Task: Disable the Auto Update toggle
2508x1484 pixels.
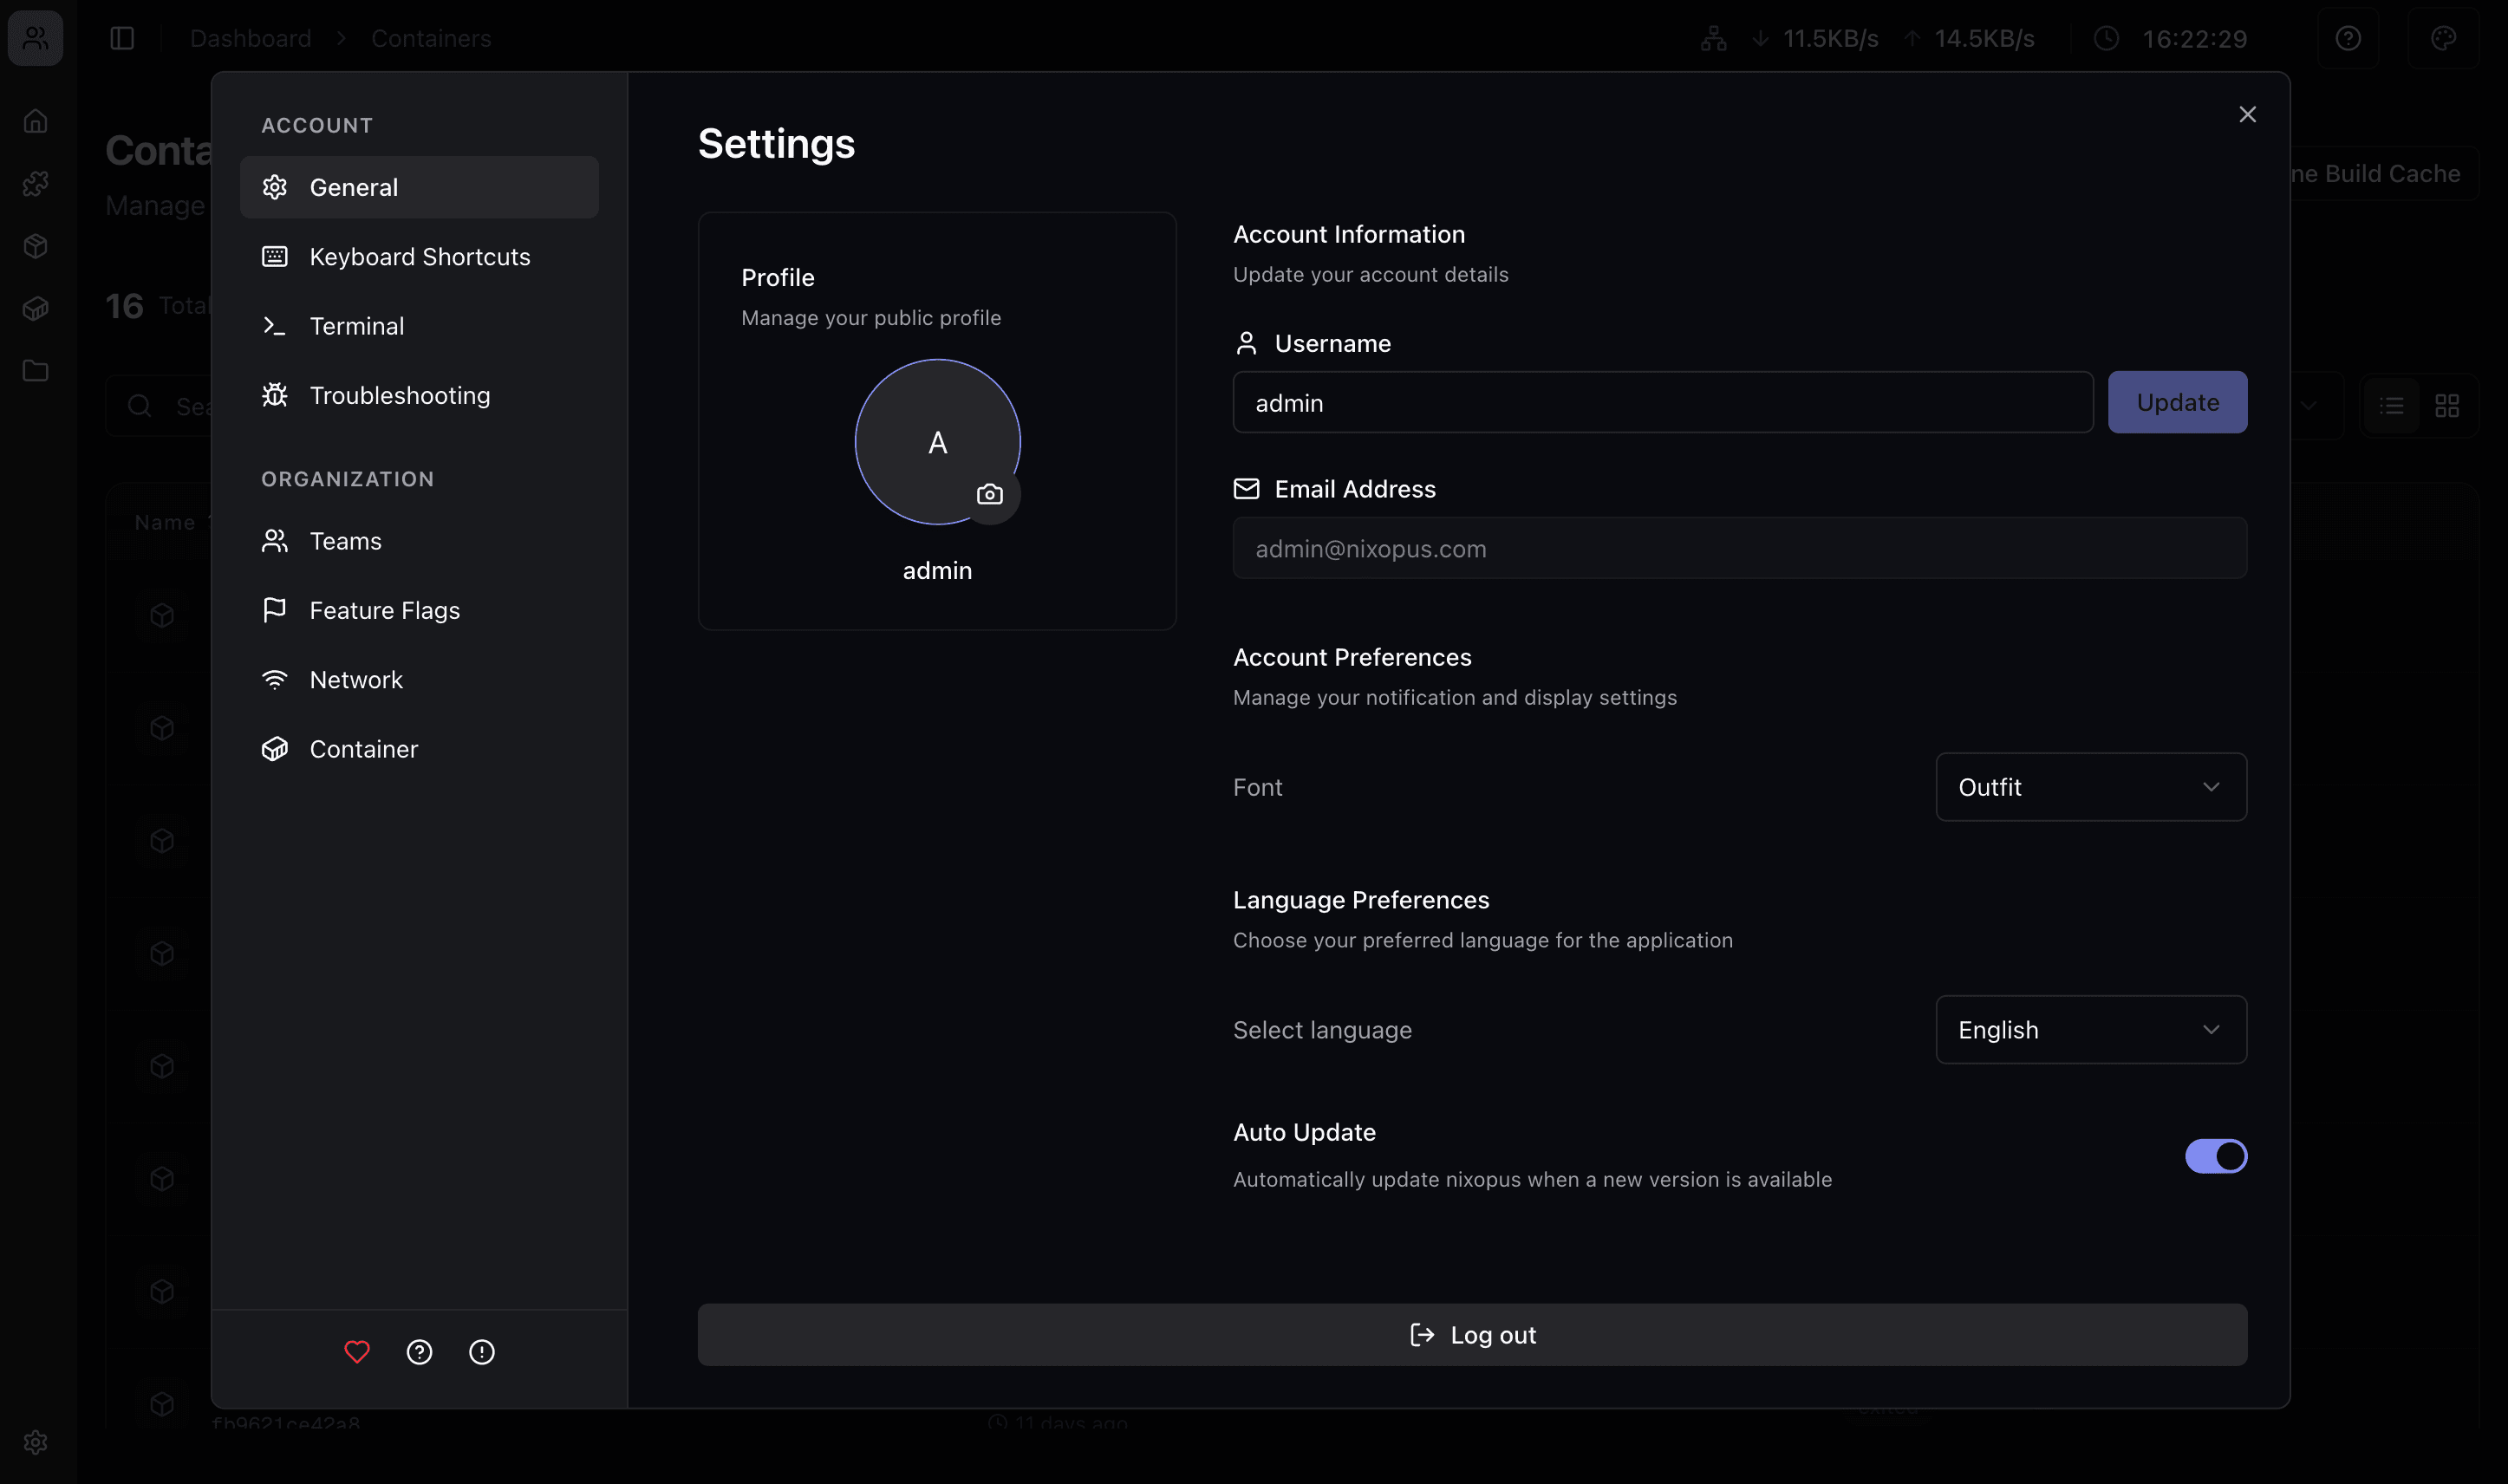Action: (2216, 1156)
